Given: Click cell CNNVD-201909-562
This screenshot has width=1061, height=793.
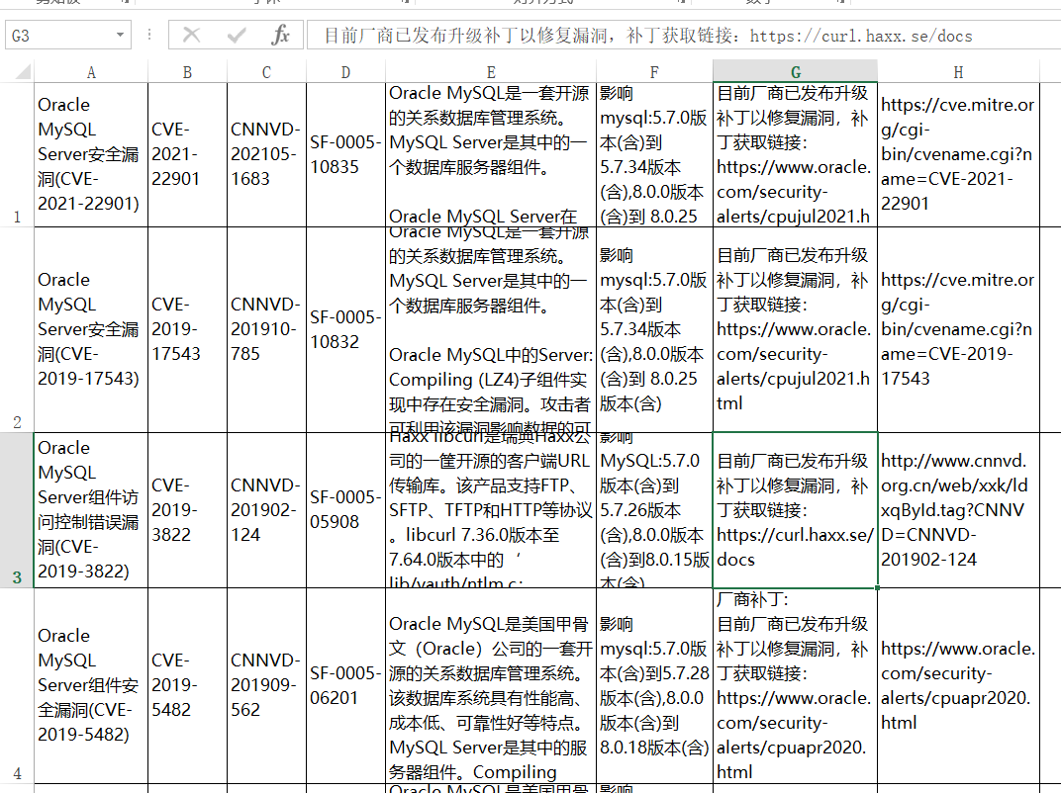Looking at the screenshot, I should (266, 686).
